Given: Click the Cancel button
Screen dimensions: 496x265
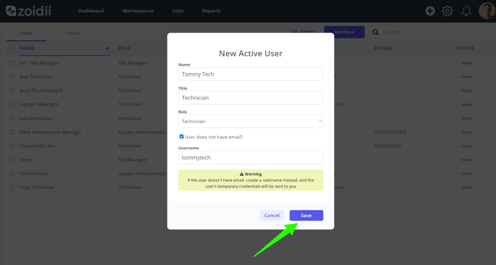Looking at the screenshot, I should point(272,215).
